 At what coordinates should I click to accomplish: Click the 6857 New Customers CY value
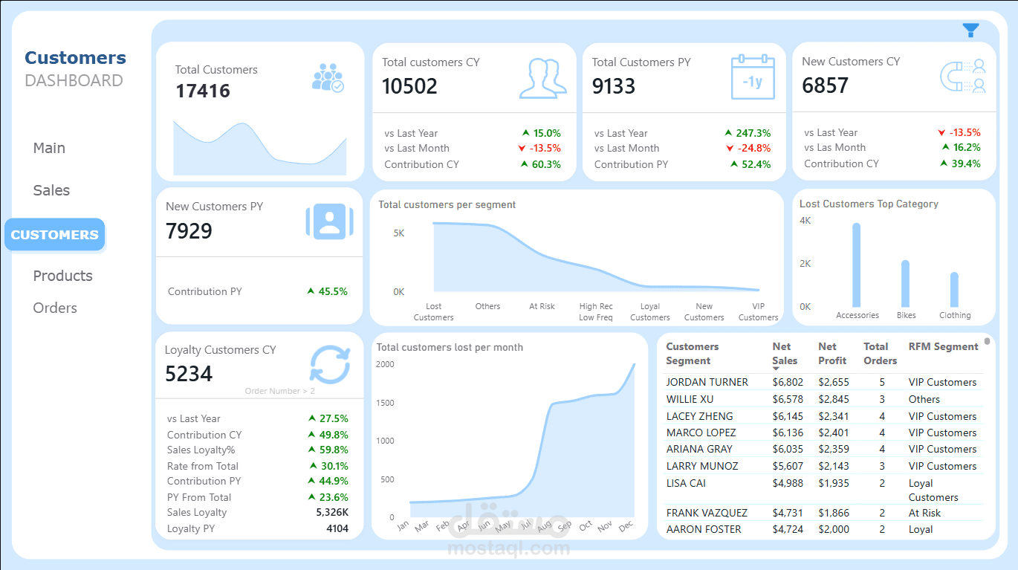(825, 85)
